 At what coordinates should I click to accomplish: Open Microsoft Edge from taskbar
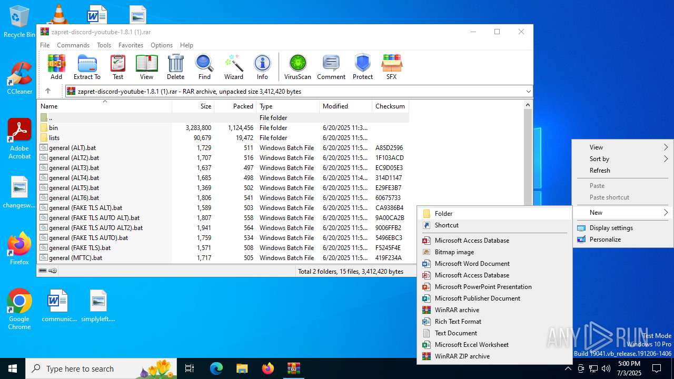tap(216, 368)
